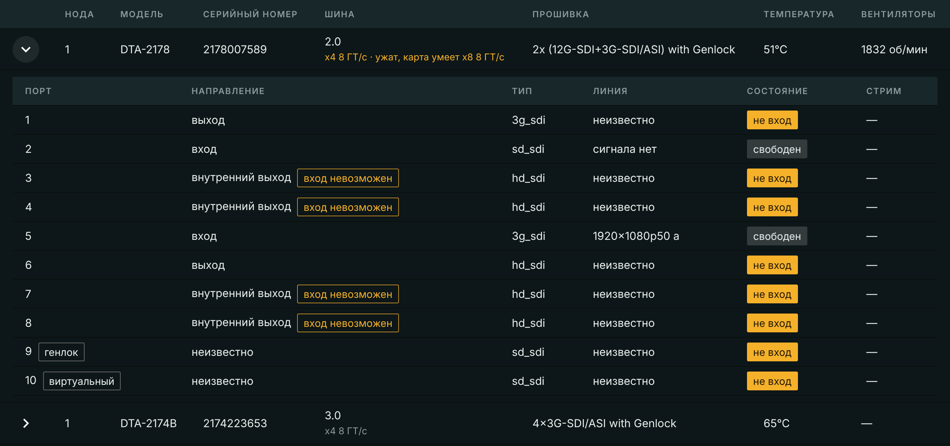Screen dimensions: 950x446
Task: Click the СТРИМ sub-table header
Action: click(x=884, y=91)
